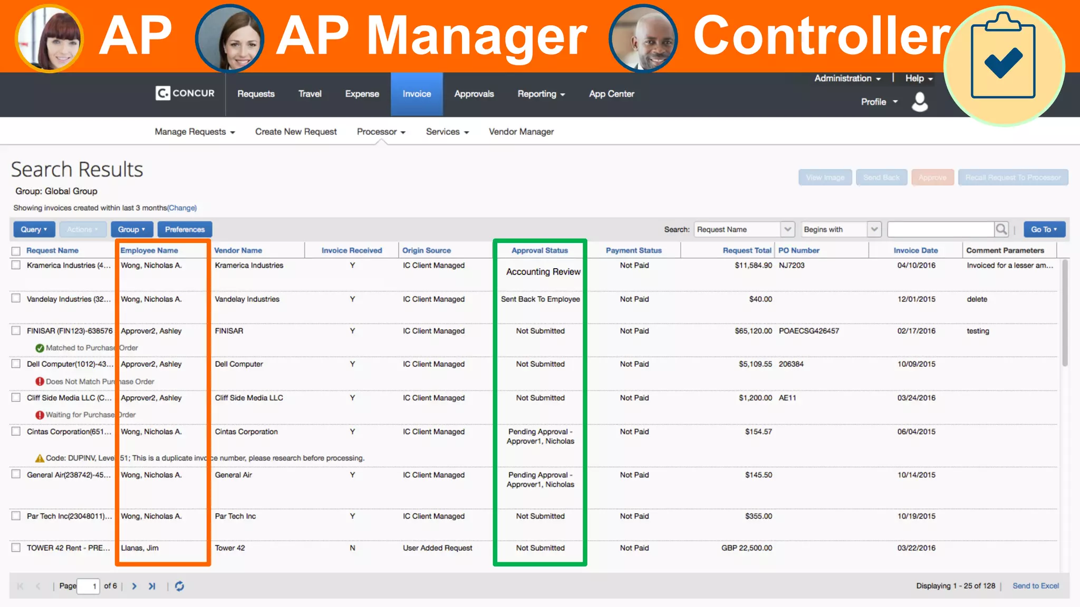Image resolution: width=1080 pixels, height=607 pixels.
Task: Check the Cintas Corporation row checkbox
Action: tap(16, 431)
